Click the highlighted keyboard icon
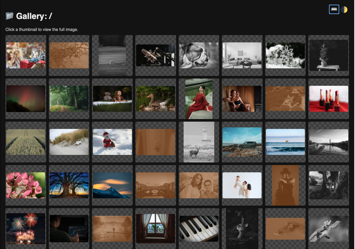Viewport: 355px width, 249px height. (x=334, y=9)
